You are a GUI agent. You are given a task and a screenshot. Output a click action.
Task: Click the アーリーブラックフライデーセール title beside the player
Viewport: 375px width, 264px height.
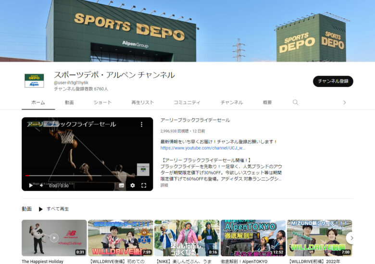click(195, 120)
